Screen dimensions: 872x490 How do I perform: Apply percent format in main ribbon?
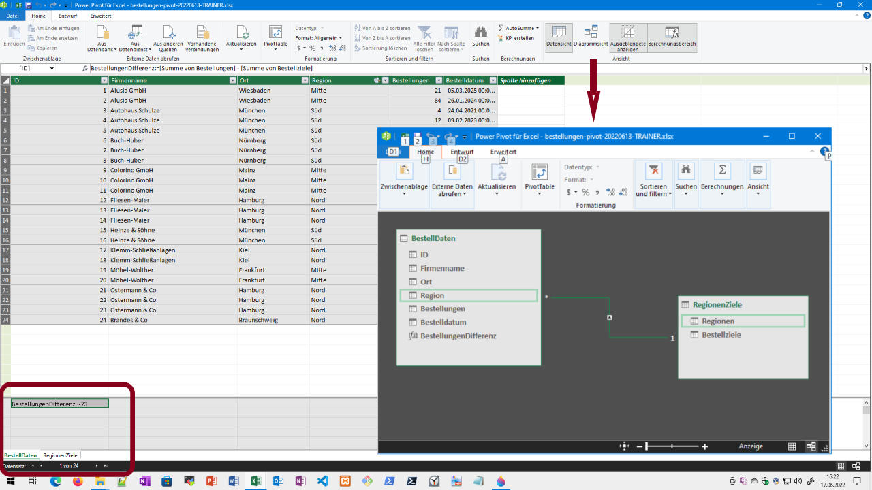[x=313, y=48]
